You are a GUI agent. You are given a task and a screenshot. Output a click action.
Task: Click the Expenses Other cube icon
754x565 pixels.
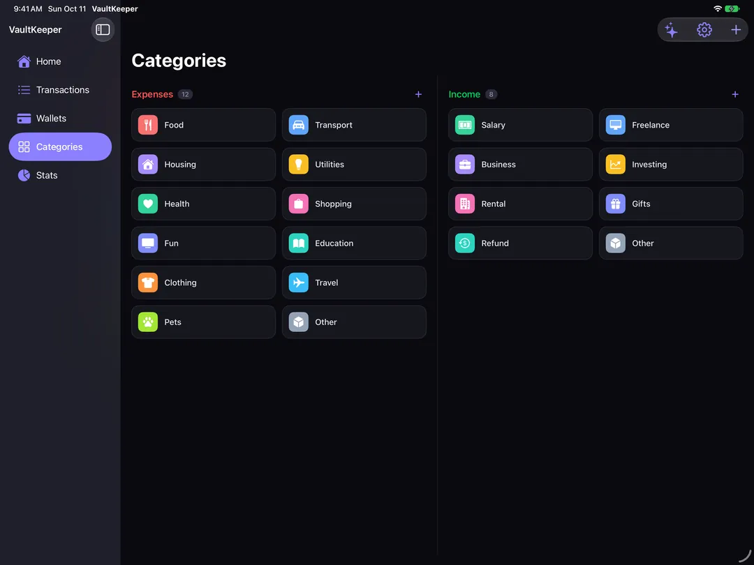[x=298, y=322]
